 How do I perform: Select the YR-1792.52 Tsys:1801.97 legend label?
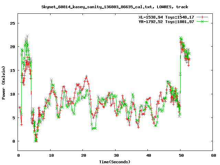[x=166, y=22]
